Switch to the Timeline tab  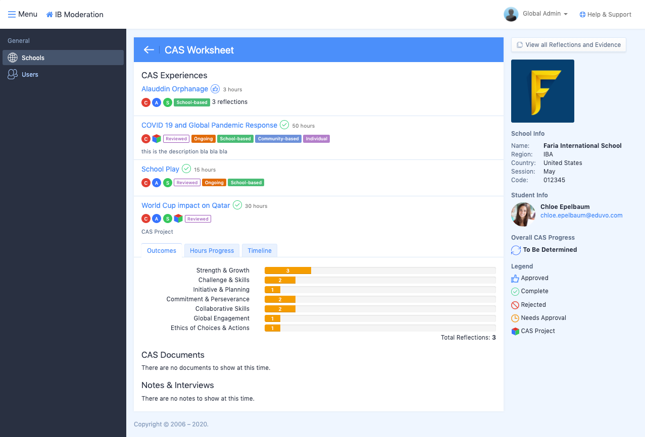point(260,250)
